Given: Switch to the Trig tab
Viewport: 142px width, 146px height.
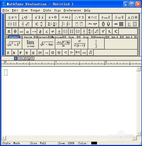Looking at the screenshot, I should (x=86, y=37).
